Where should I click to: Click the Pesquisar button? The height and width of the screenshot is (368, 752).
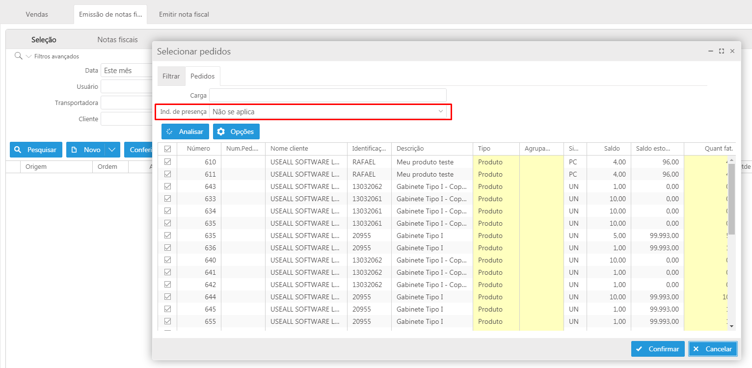tap(36, 150)
